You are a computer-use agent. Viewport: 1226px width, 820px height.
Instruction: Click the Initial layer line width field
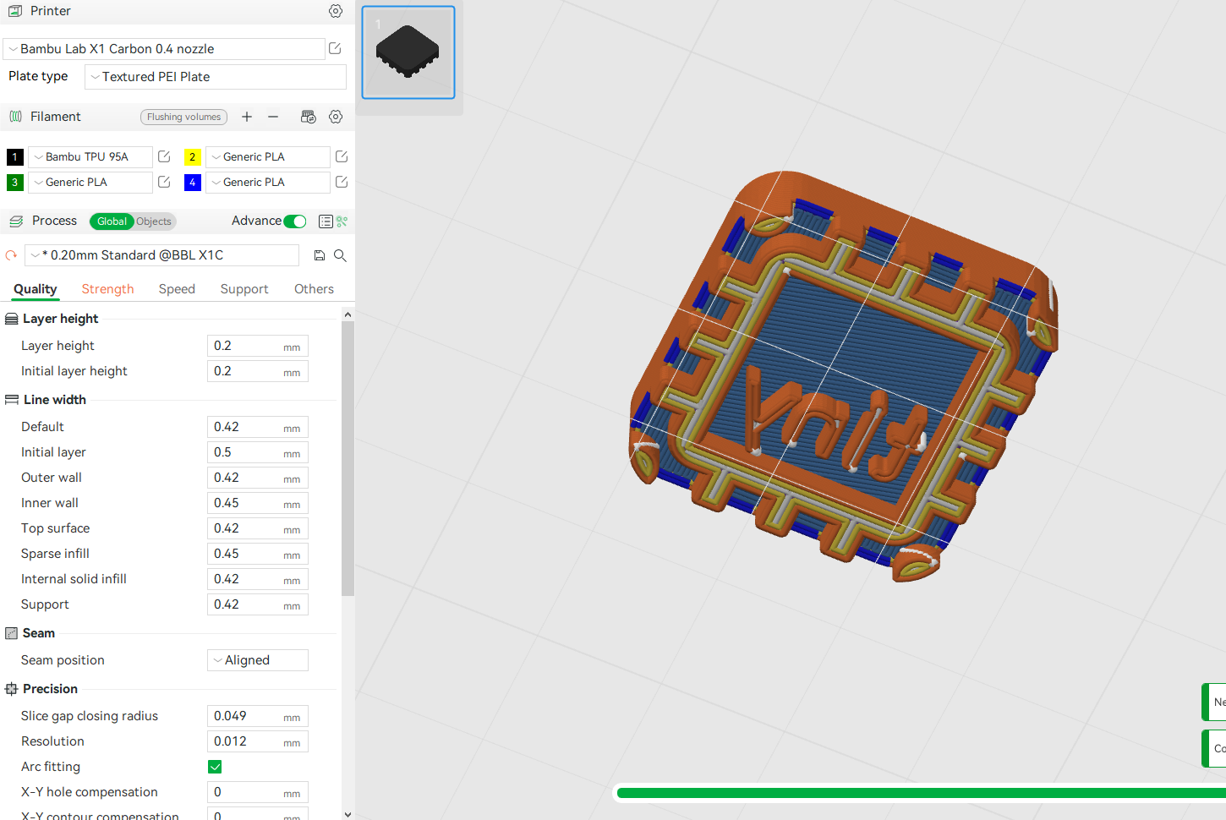coord(258,452)
